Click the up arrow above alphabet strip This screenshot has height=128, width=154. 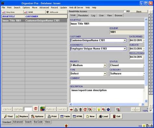[151, 12]
